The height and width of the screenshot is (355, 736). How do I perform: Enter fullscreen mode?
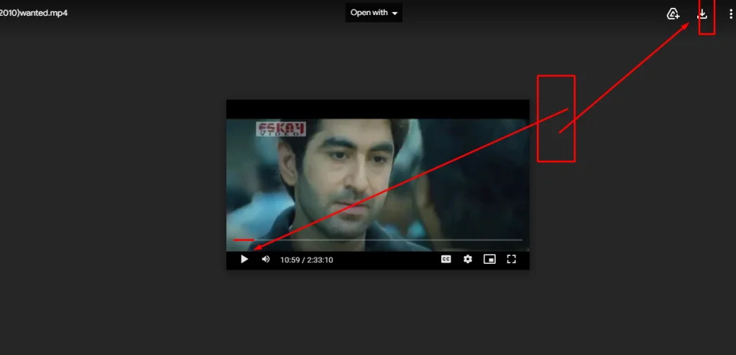pyautogui.click(x=512, y=259)
